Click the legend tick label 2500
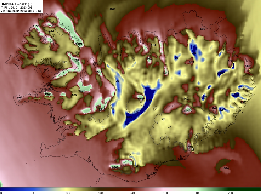261x195 pixels. click(x=231, y=193)
